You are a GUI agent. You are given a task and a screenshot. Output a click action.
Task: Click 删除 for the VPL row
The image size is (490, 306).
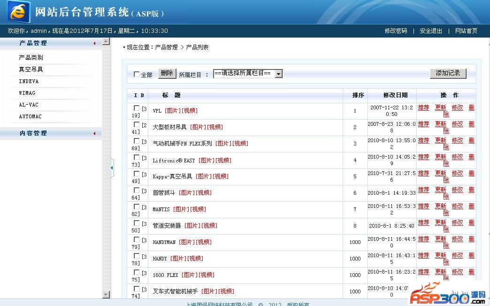click(472, 107)
